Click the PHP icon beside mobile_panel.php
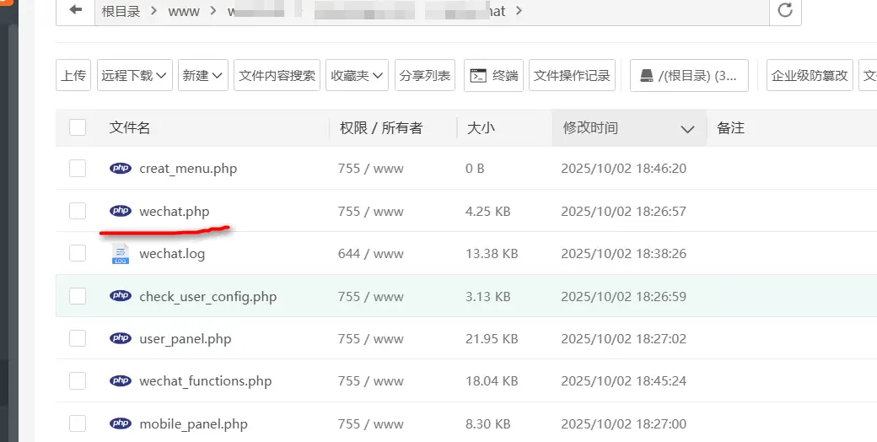This screenshot has width=877, height=442. tap(121, 423)
